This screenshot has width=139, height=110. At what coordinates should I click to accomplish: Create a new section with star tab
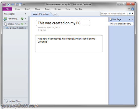pos(55,15)
